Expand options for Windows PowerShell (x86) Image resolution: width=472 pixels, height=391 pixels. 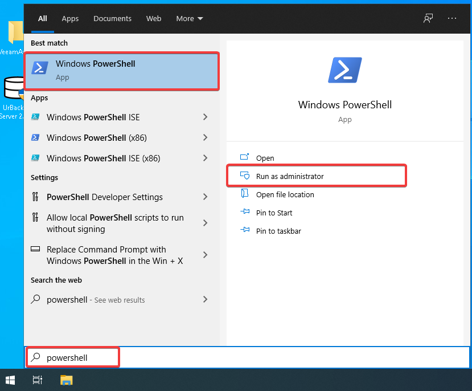206,138
